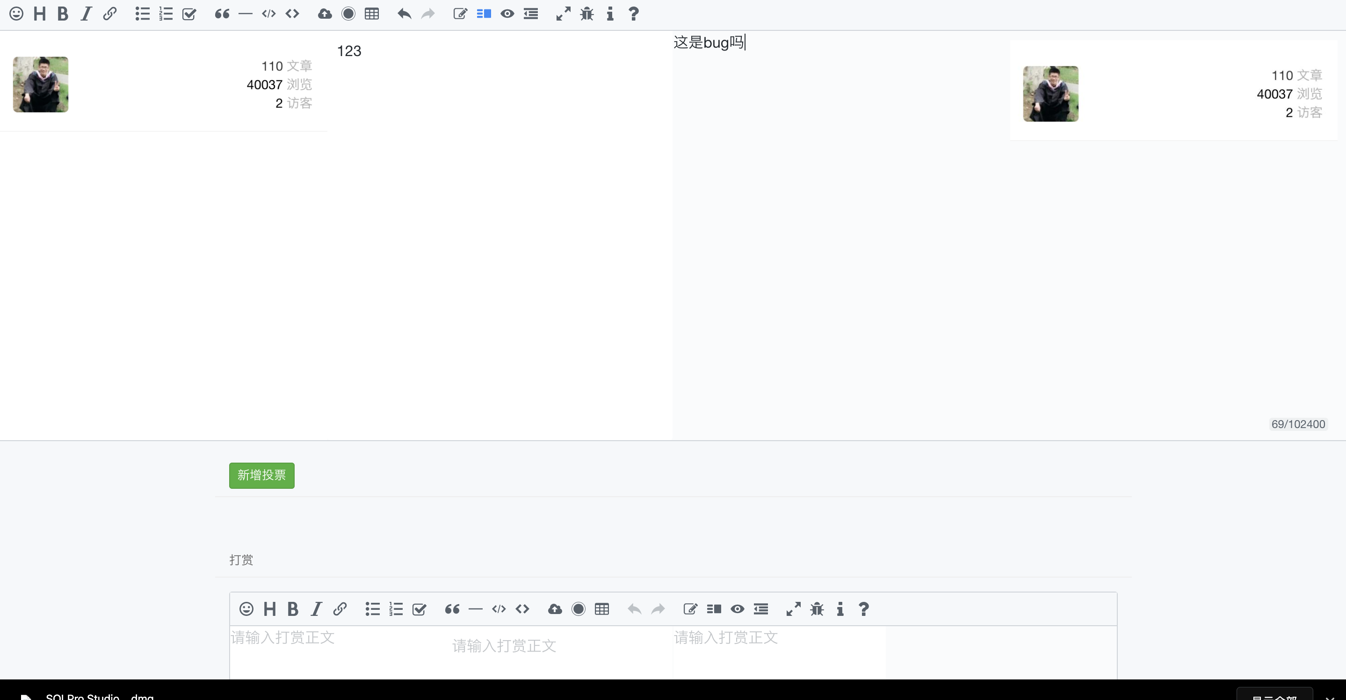Image resolution: width=1346 pixels, height=700 pixels.
Task: Click the upload cloud icon in top toolbar
Action: tap(325, 14)
